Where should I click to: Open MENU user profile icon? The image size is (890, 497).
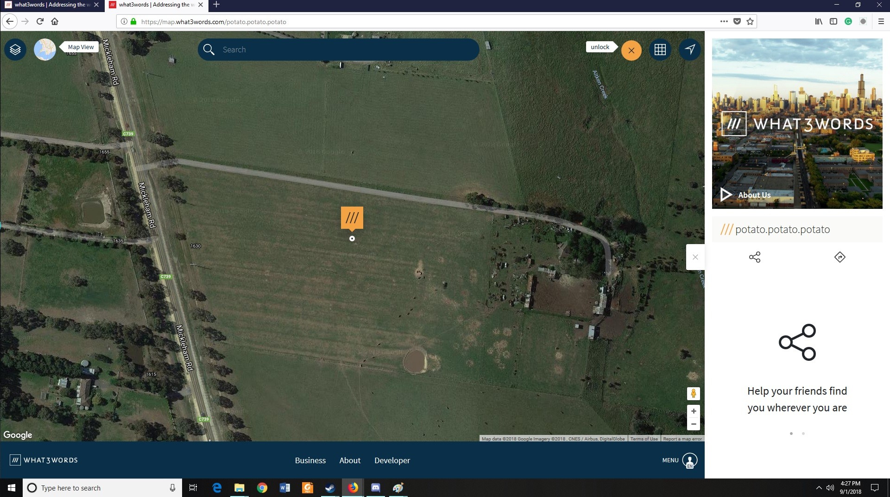click(690, 460)
